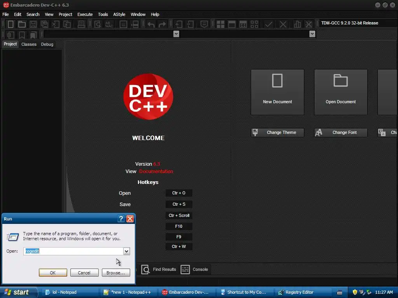The height and width of the screenshot is (298, 398).
Task: Click the Redo arrow toolbar icon
Action: point(162,24)
